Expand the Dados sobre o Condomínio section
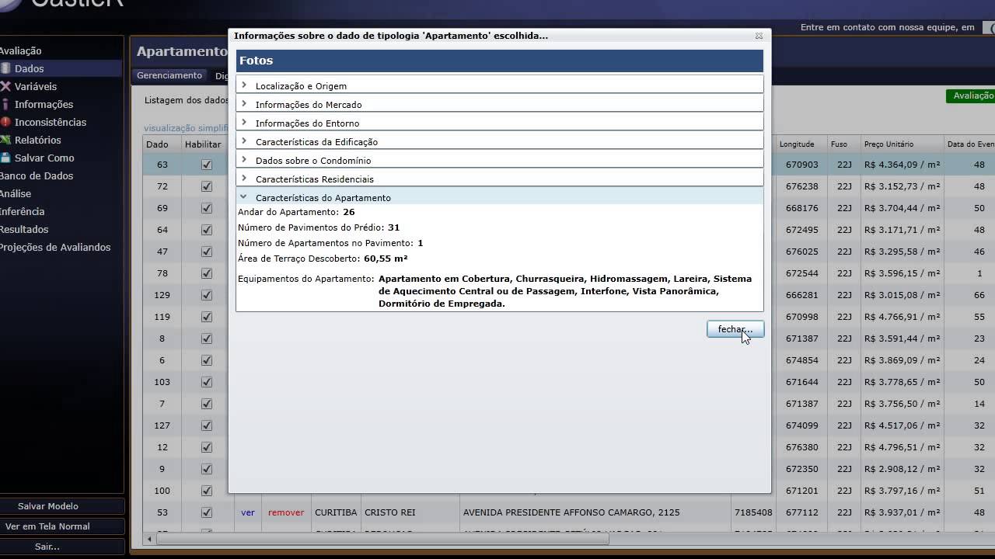The height and width of the screenshot is (559, 995). pyautogui.click(x=500, y=160)
